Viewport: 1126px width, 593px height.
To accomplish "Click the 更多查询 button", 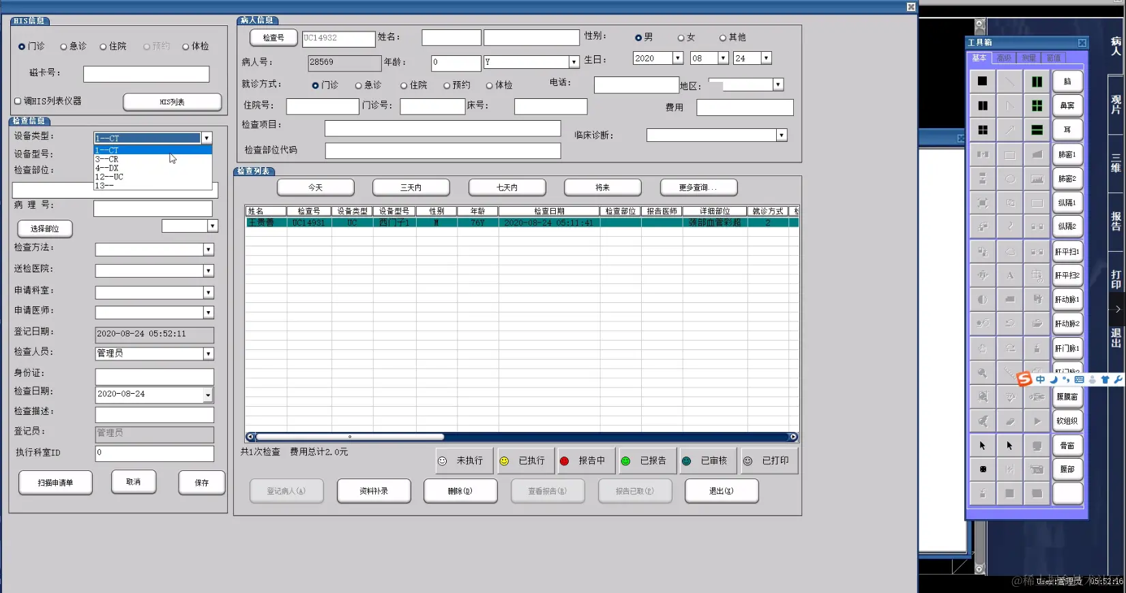I will (x=698, y=187).
